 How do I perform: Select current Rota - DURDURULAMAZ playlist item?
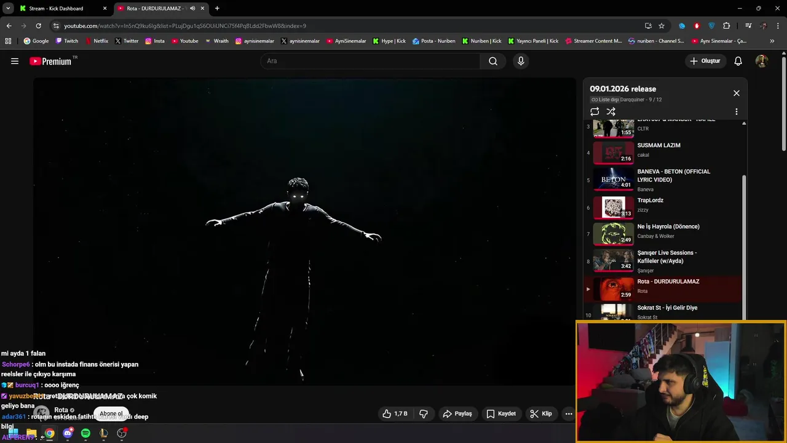pos(663,289)
